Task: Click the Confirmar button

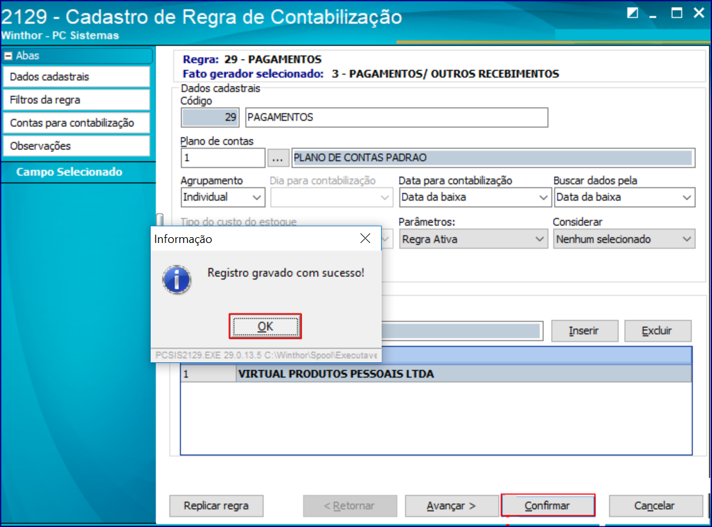Action: [548, 506]
